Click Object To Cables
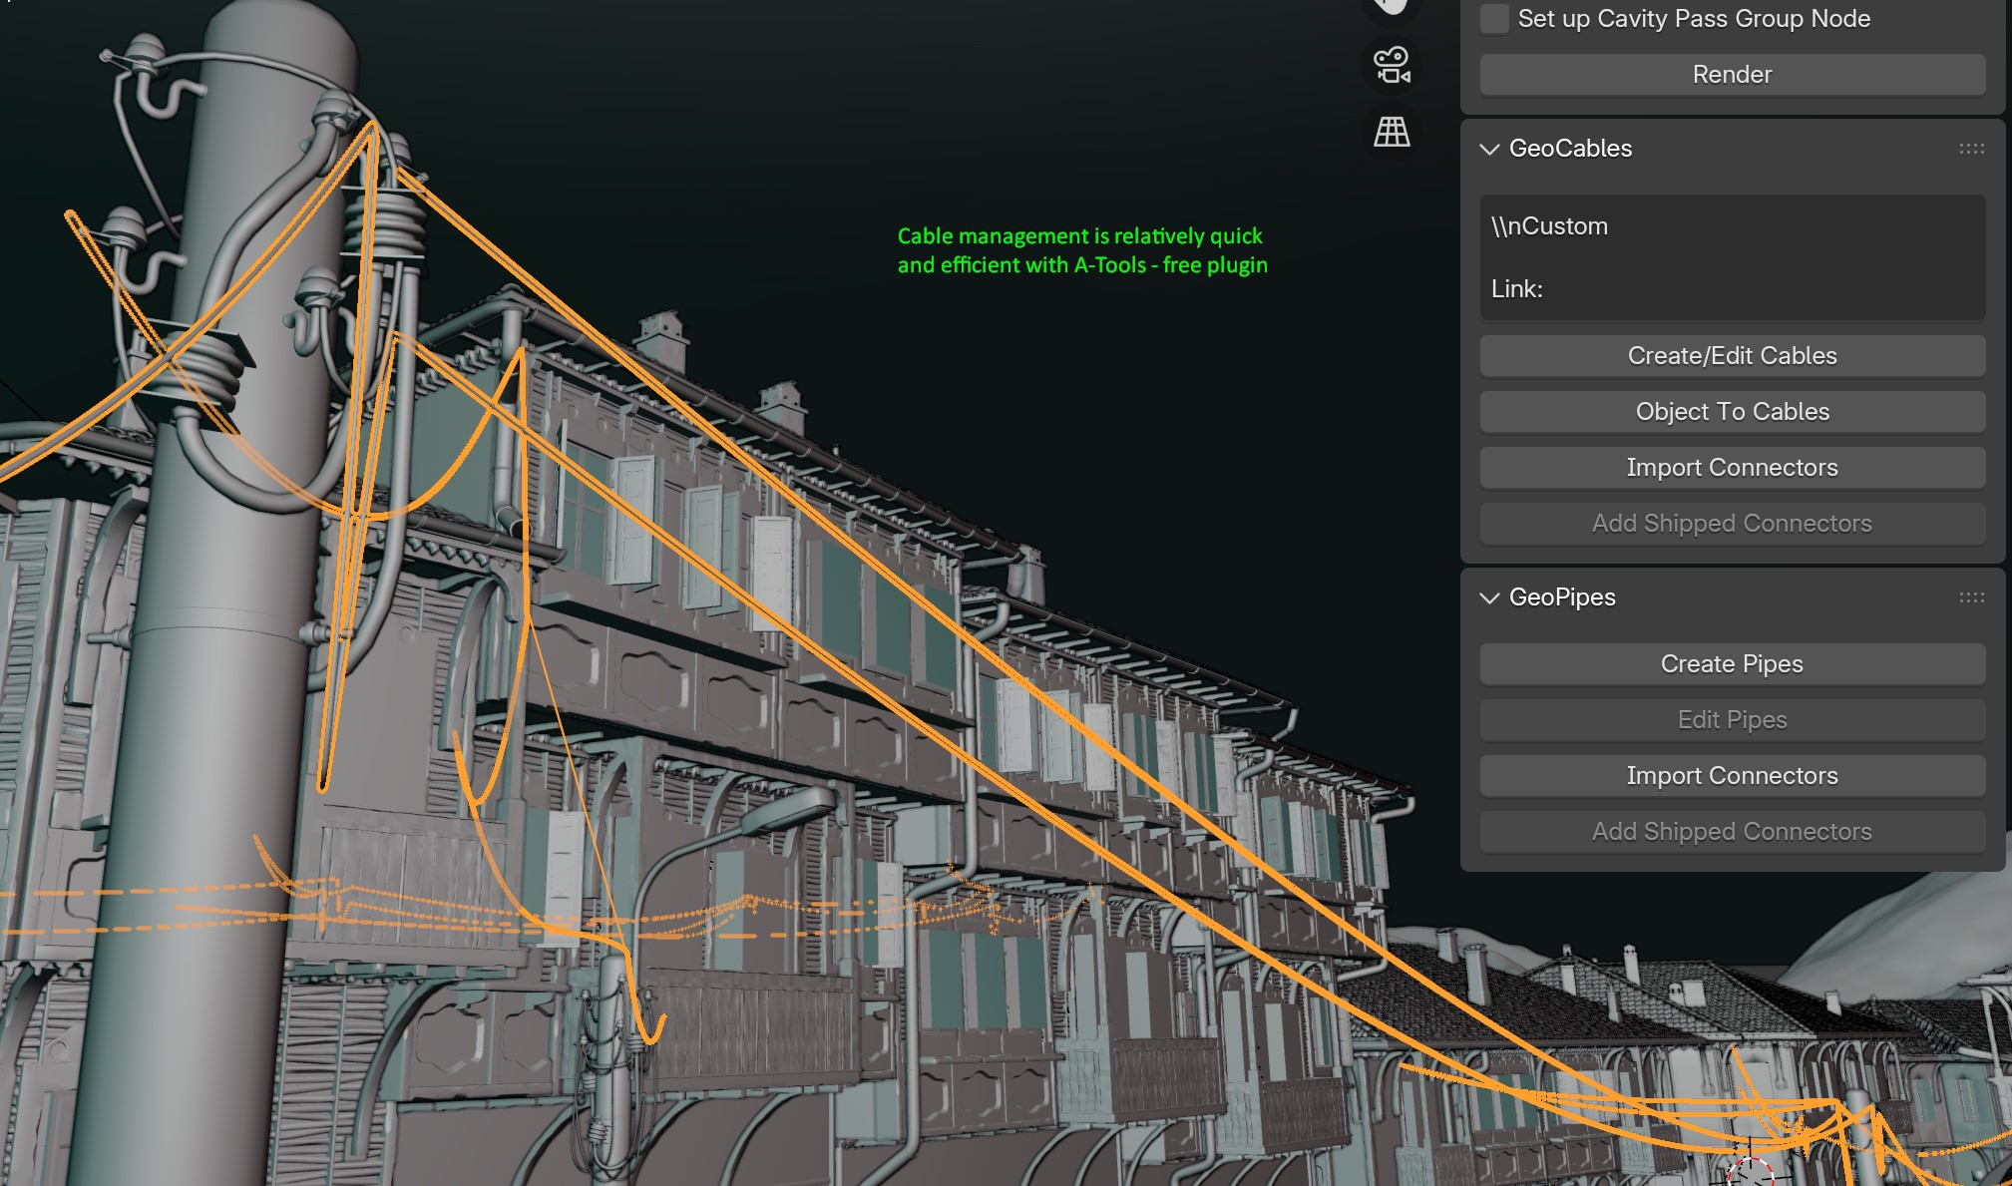The width and height of the screenshot is (2012, 1186). (x=1732, y=411)
